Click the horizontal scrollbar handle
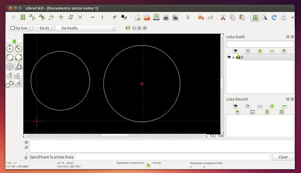The height and width of the screenshot is (173, 301). [115, 135]
